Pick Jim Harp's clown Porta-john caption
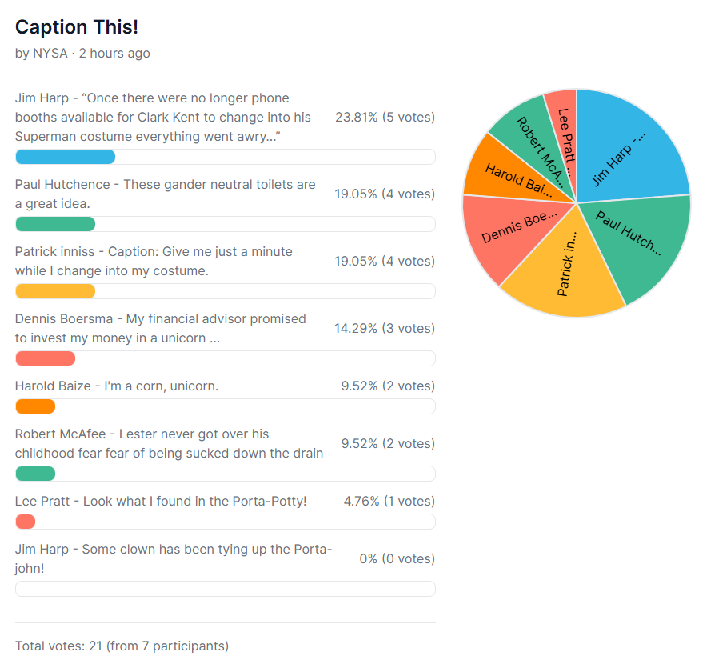The image size is (707, 664). 174,559
